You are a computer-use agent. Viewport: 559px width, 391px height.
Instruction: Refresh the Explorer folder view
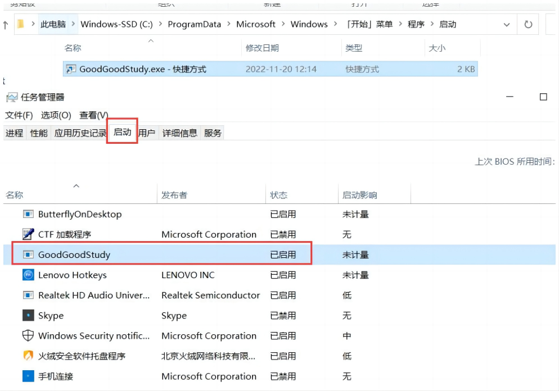(x=528, y=24)
